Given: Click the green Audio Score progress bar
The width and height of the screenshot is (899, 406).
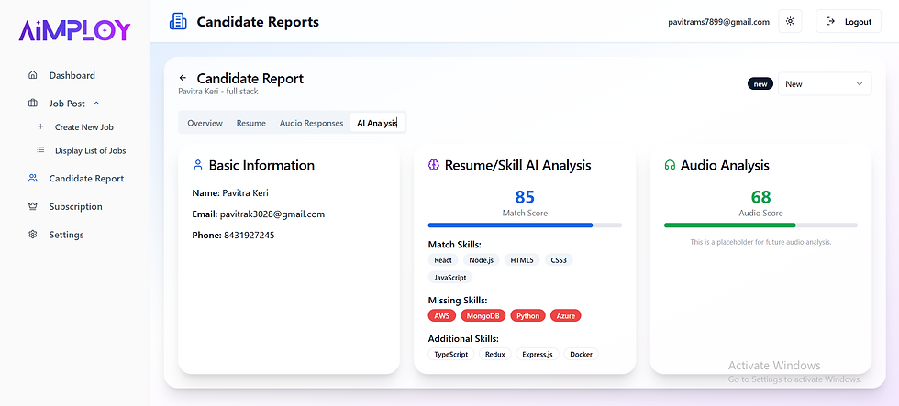Looking at the screenshot, I should click(760, 225).
